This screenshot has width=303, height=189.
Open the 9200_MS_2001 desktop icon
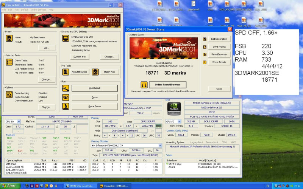244,6
